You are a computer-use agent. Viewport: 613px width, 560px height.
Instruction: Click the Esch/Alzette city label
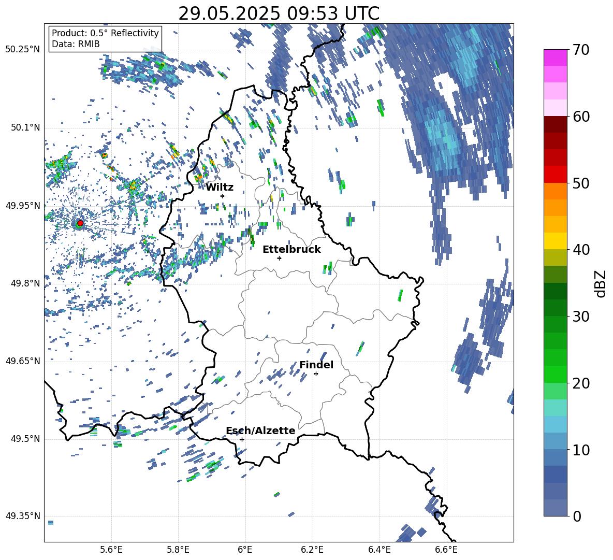tap(261, 431)
